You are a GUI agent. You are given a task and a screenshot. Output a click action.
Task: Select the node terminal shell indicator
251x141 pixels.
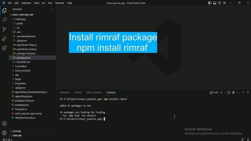pos(214,92)
